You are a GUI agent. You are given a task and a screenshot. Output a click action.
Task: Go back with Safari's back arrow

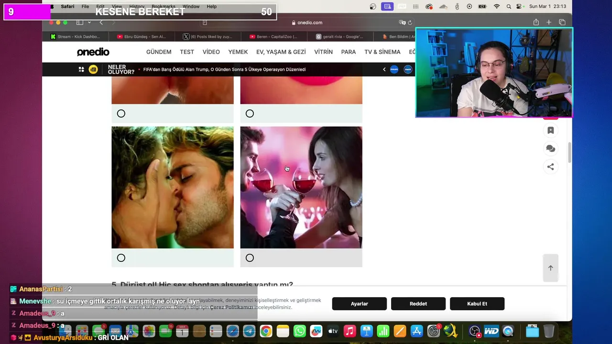pyautogui.click(x=101, y=22)
